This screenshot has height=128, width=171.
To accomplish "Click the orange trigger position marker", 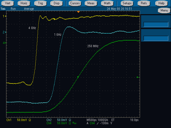I will point(78,12).
